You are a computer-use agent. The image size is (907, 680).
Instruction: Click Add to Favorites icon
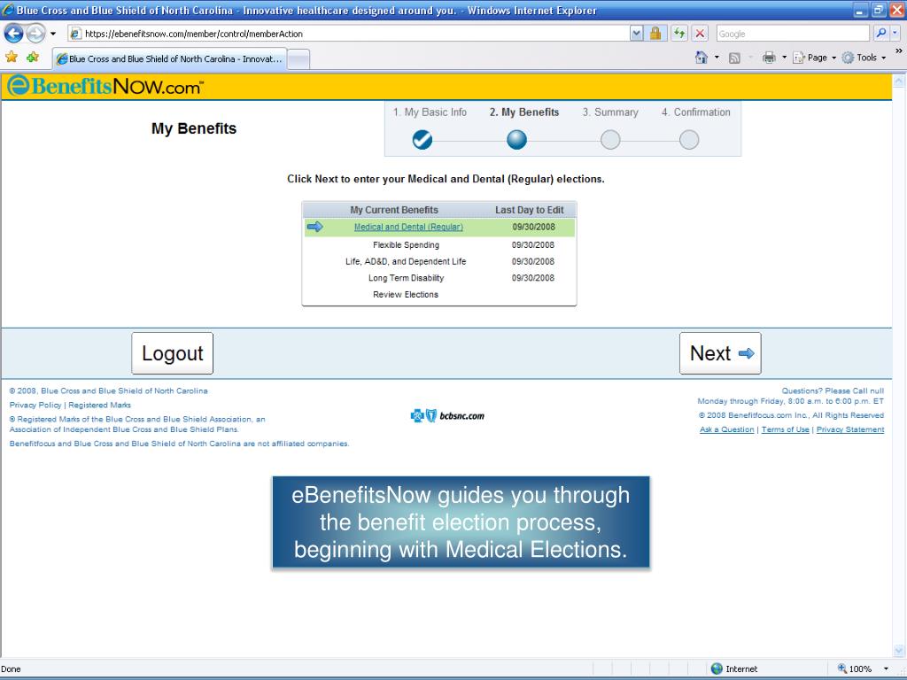[33, 57]
